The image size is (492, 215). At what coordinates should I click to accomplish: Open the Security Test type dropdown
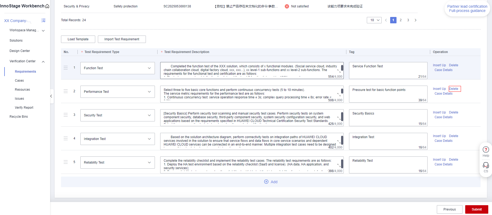(x=117, y=115)
